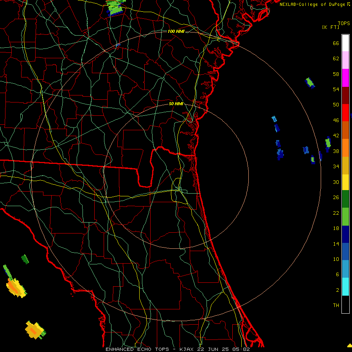Click the 22 JUN 25 date stamp
352x352 pixels.
(214, 349)
